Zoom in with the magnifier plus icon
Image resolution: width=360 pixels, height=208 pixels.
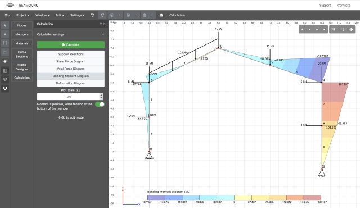(x=334, y=29)
